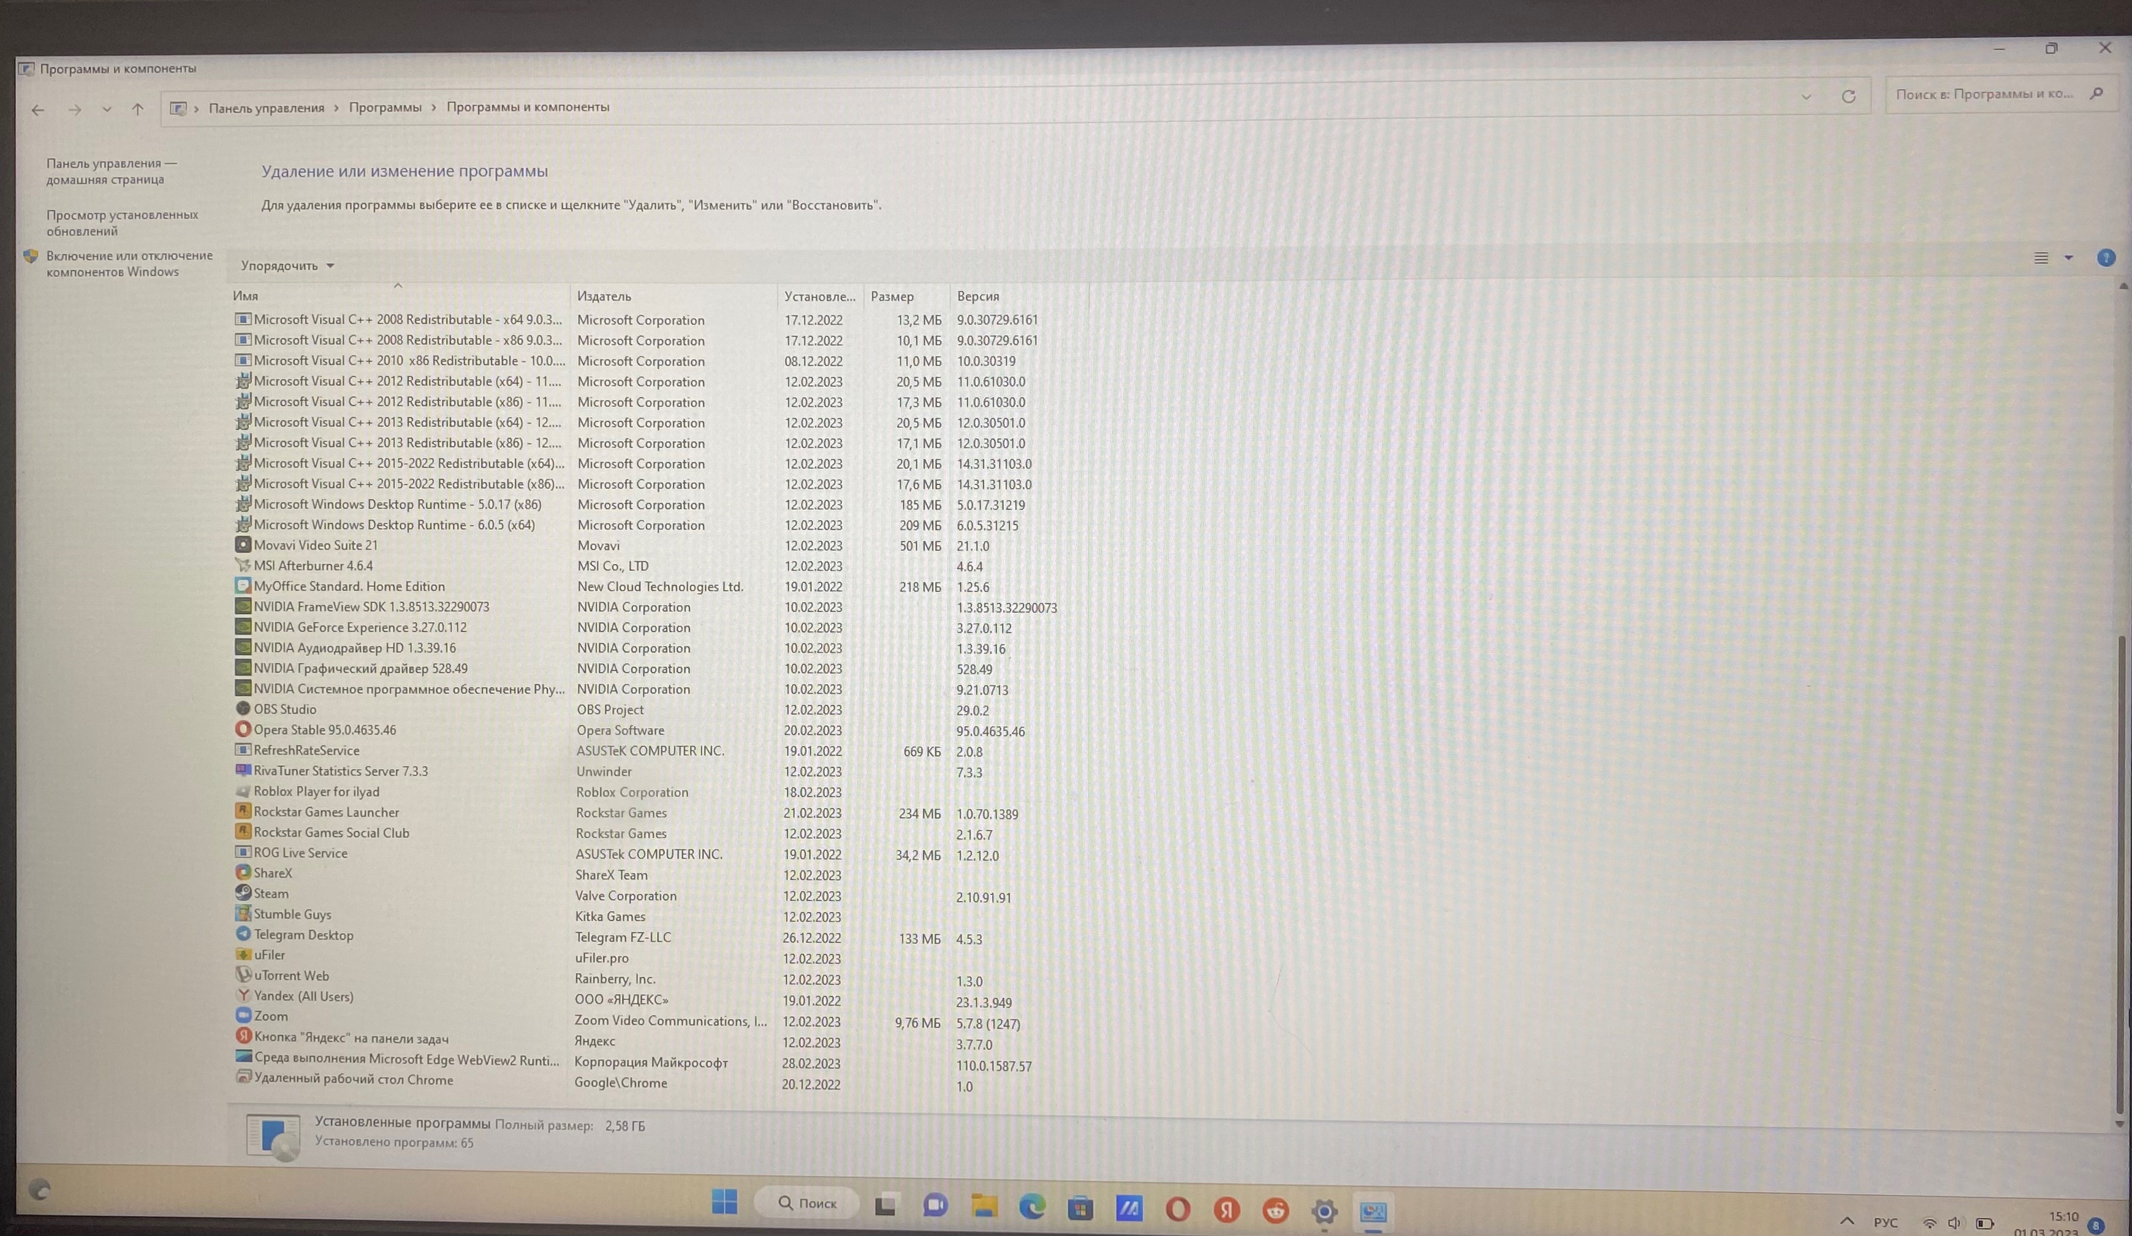Expand the view options dropdown arrow

2068,258
